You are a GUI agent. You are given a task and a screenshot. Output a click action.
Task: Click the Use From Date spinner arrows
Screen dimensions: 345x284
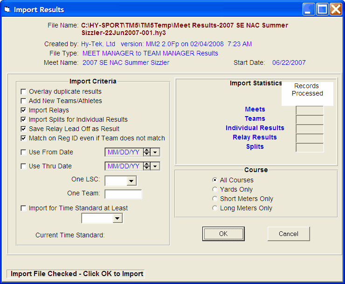(x=147, y=152)
